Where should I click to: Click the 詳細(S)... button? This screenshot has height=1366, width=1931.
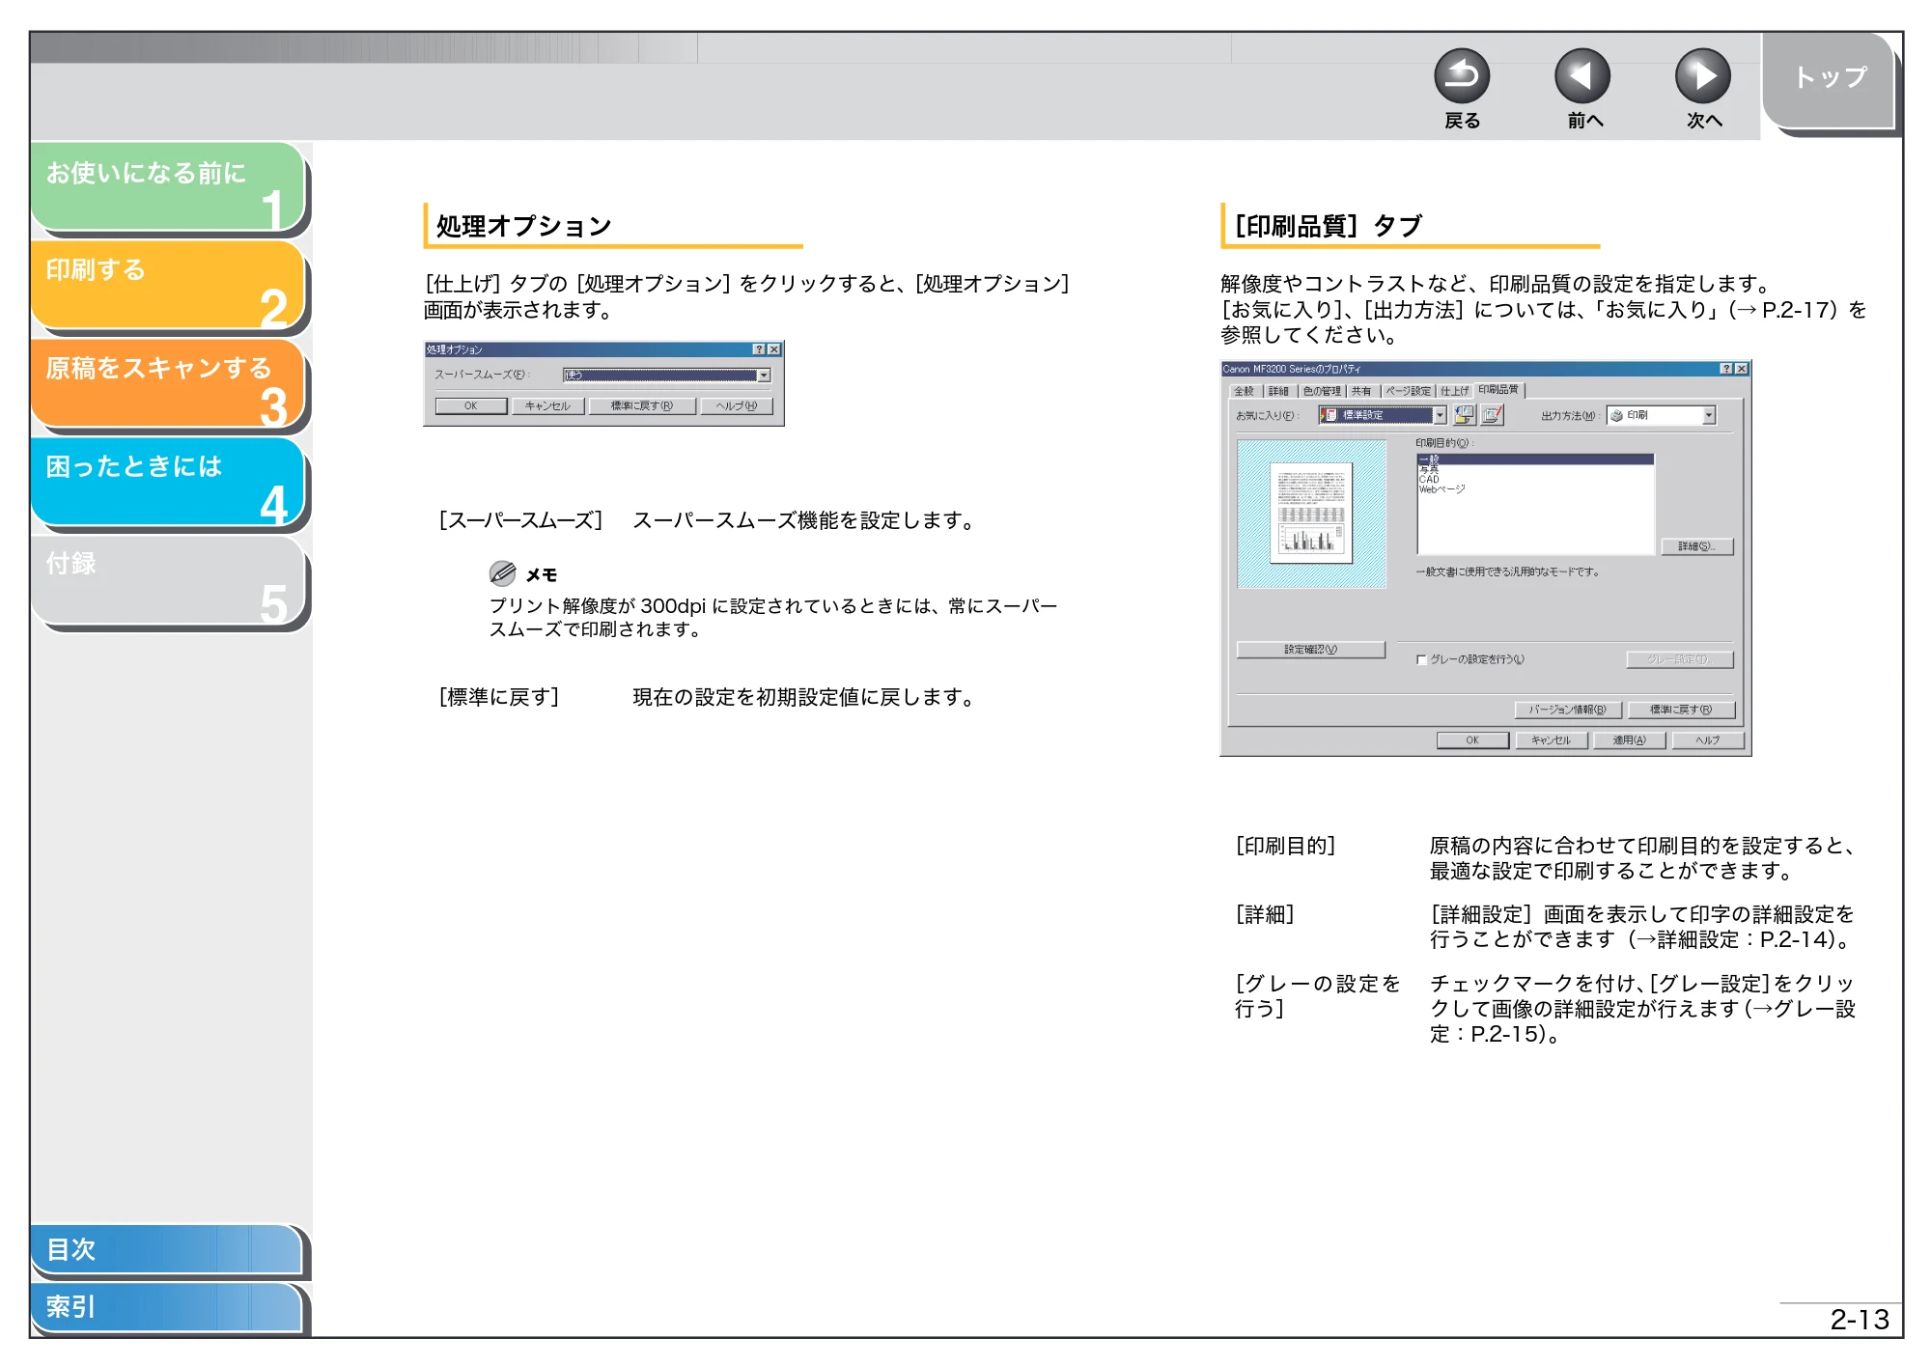coord(1696,547)
